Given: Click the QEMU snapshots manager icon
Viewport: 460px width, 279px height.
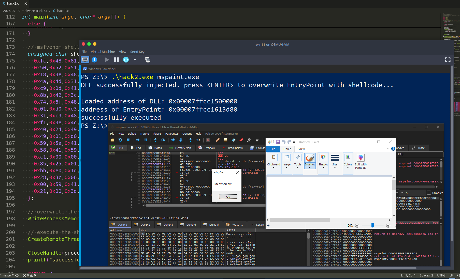Looking at the screenshot, I should (x=148, y=60).
